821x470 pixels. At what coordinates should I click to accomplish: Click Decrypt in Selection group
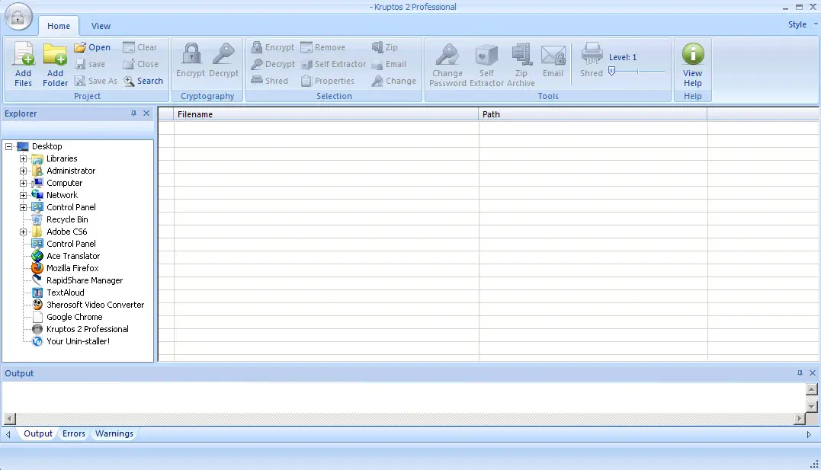(x=273, y=64)
